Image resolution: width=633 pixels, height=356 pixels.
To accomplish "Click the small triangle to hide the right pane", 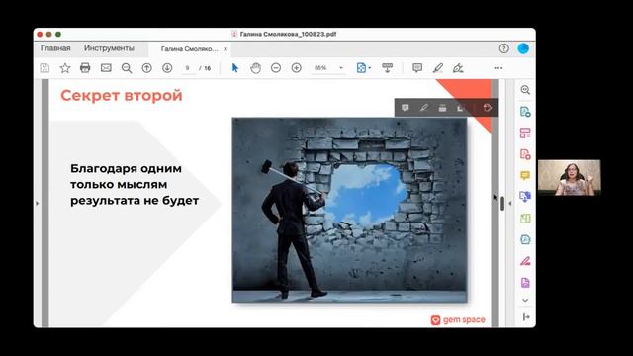I will coord(510,204).
